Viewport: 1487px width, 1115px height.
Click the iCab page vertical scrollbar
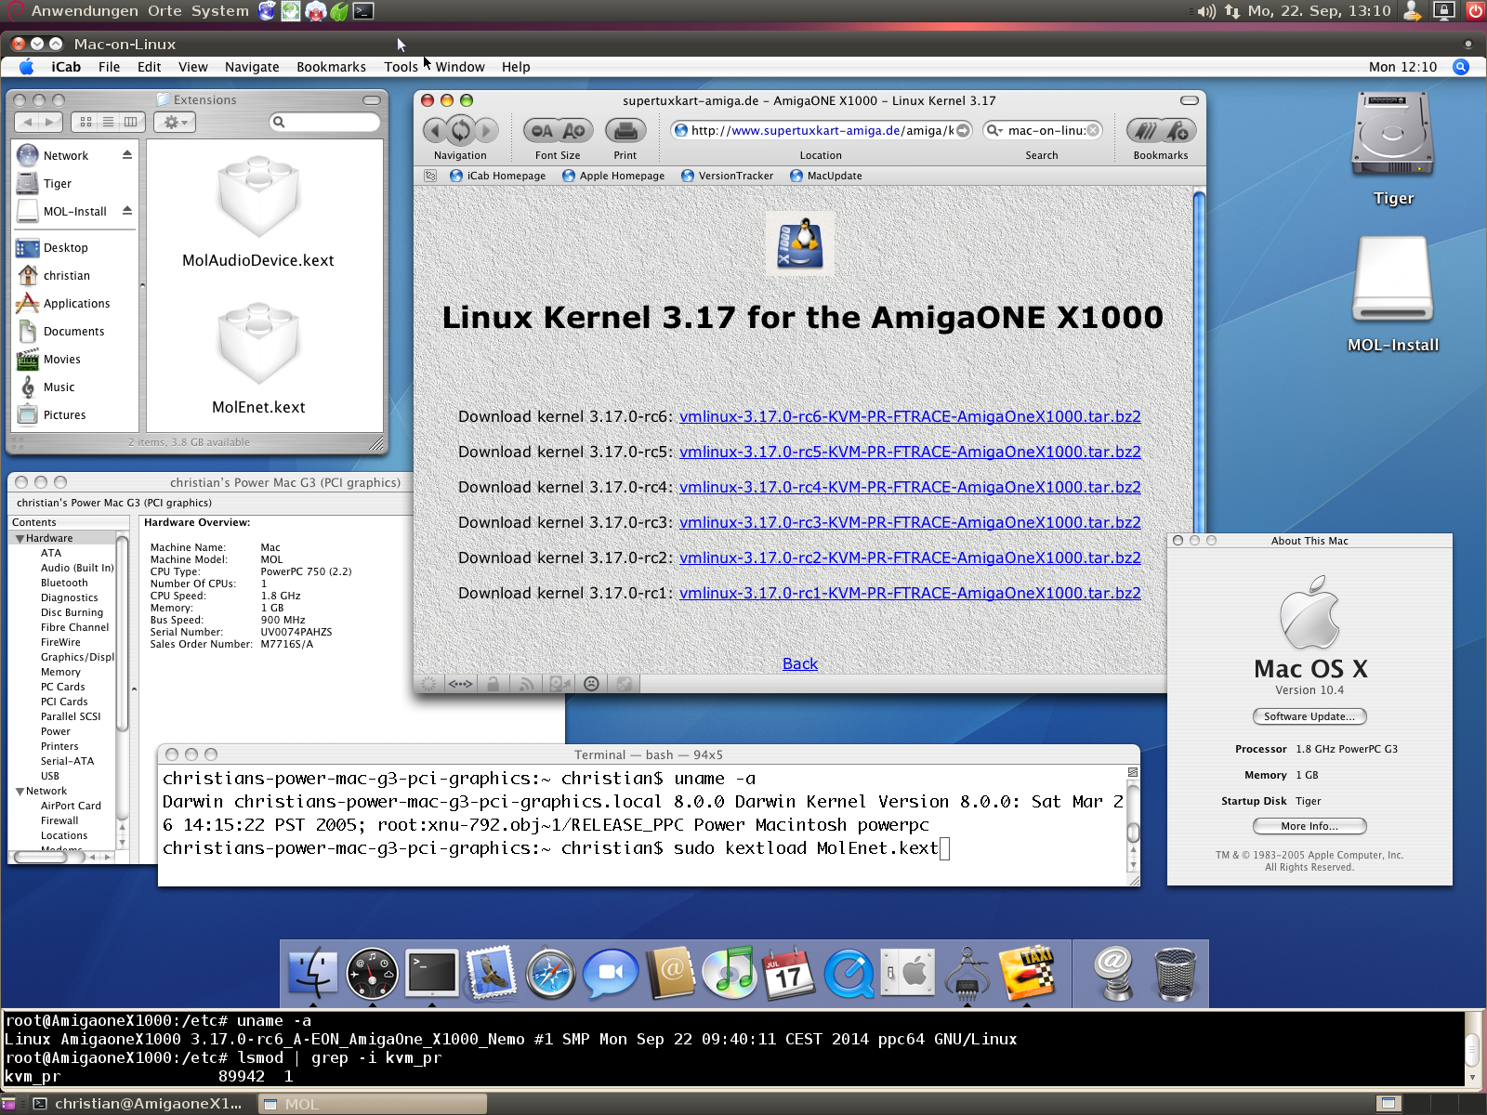tap(1199, 372)
